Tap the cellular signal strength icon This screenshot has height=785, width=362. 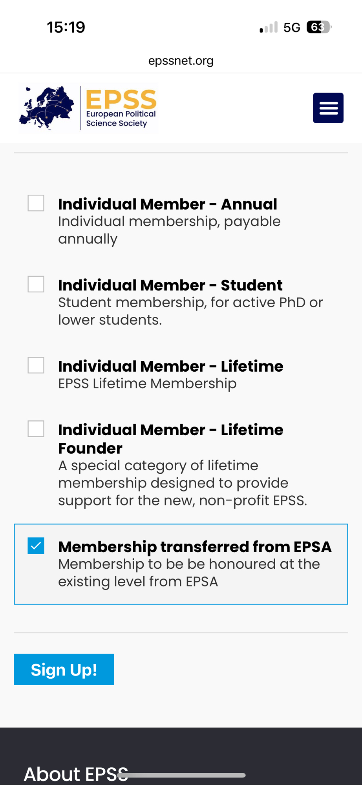tap(269, 27)
